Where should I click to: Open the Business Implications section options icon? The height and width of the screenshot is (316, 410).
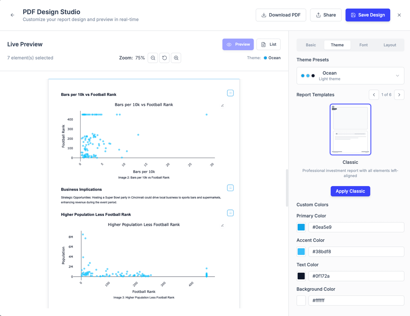pyautogui.click(x=230, y=188)
